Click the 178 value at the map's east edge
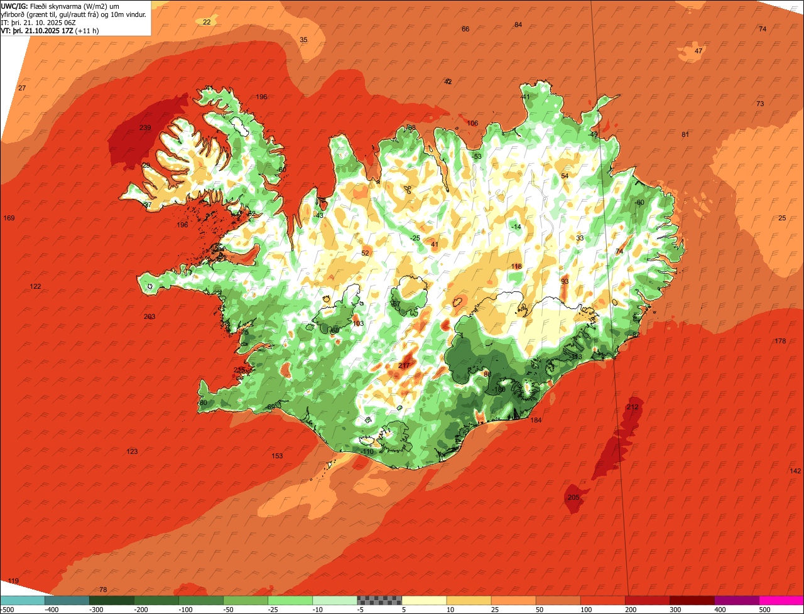The width and height of the screenshot is (804, 614). point(780,341)
